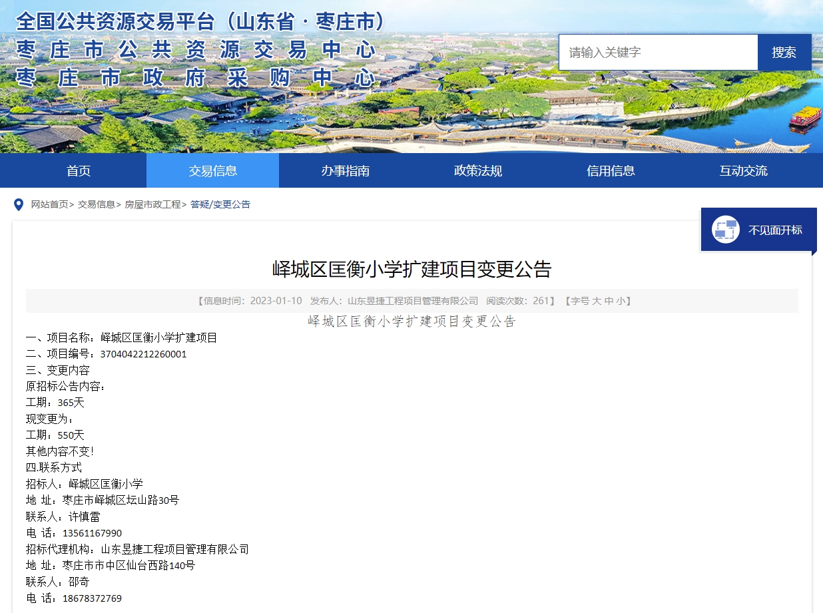Click header title 全国公共资源交易平台（山东省·枣庄市）

pos(202,22)
